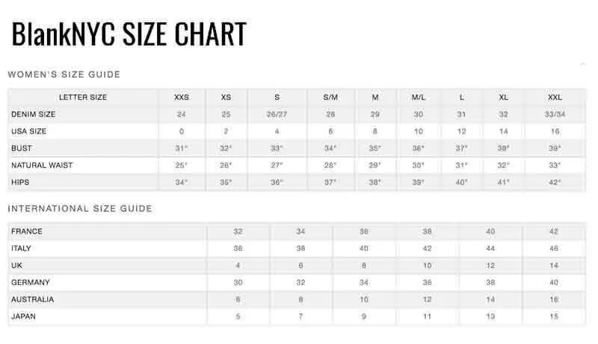Click the BlankNYC Size Chart title

(x=129, y=34)
